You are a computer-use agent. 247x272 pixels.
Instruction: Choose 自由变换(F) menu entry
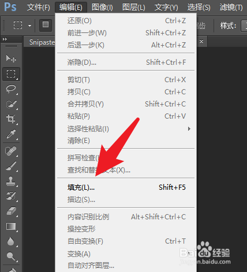126,241
